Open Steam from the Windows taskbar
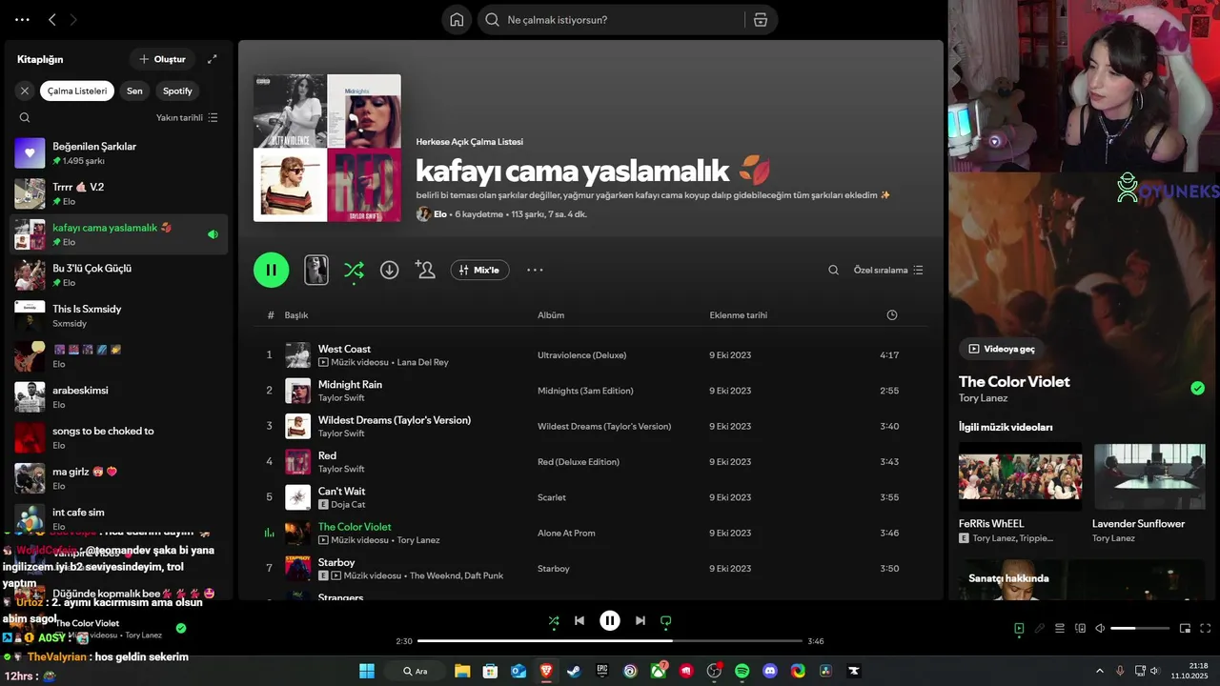 tap(574, 671)
